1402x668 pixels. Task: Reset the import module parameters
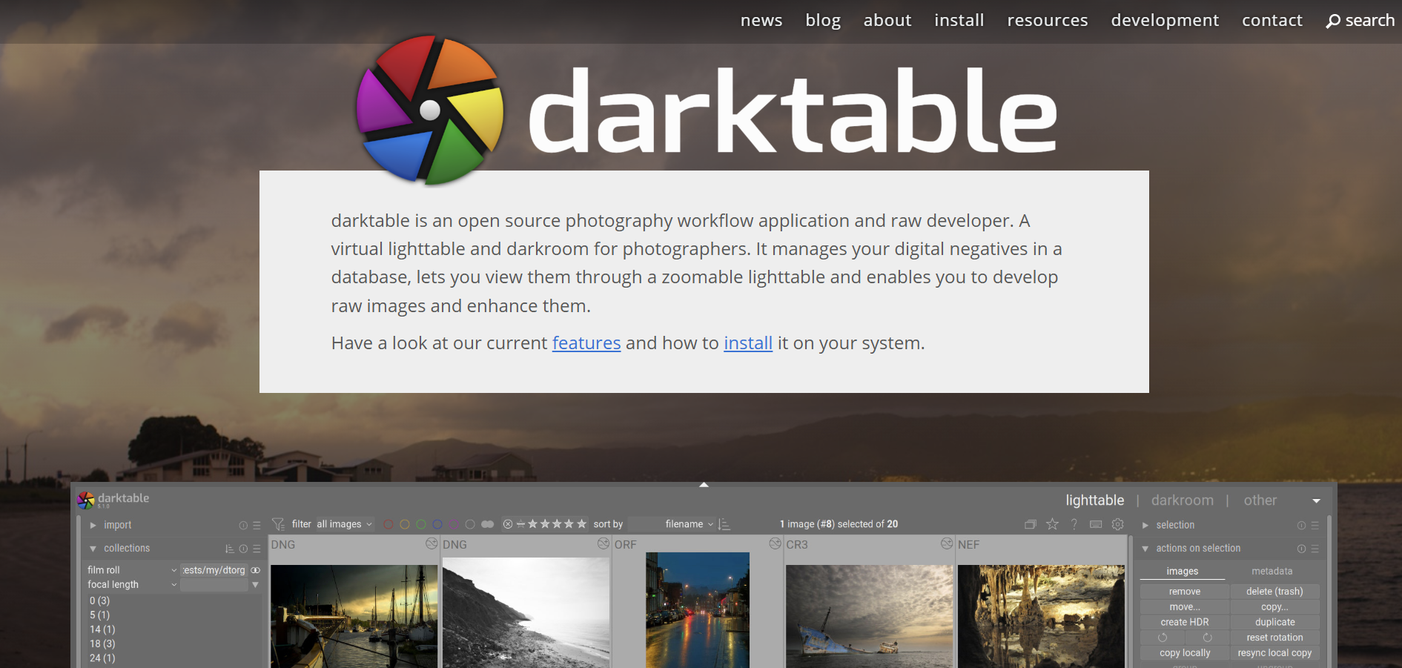click(x=243, y=525)
